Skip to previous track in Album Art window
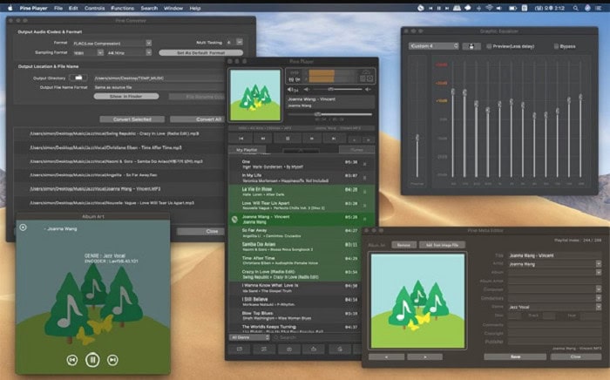The width and height of the screenshot is (610, 380). 72,360
